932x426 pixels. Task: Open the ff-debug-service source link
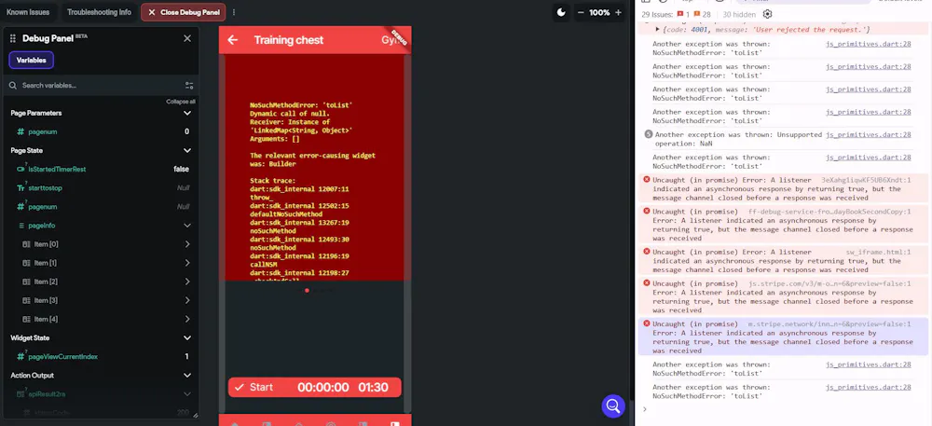coord(829,212)
